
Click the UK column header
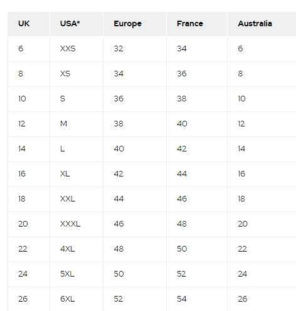click(29, 24)
